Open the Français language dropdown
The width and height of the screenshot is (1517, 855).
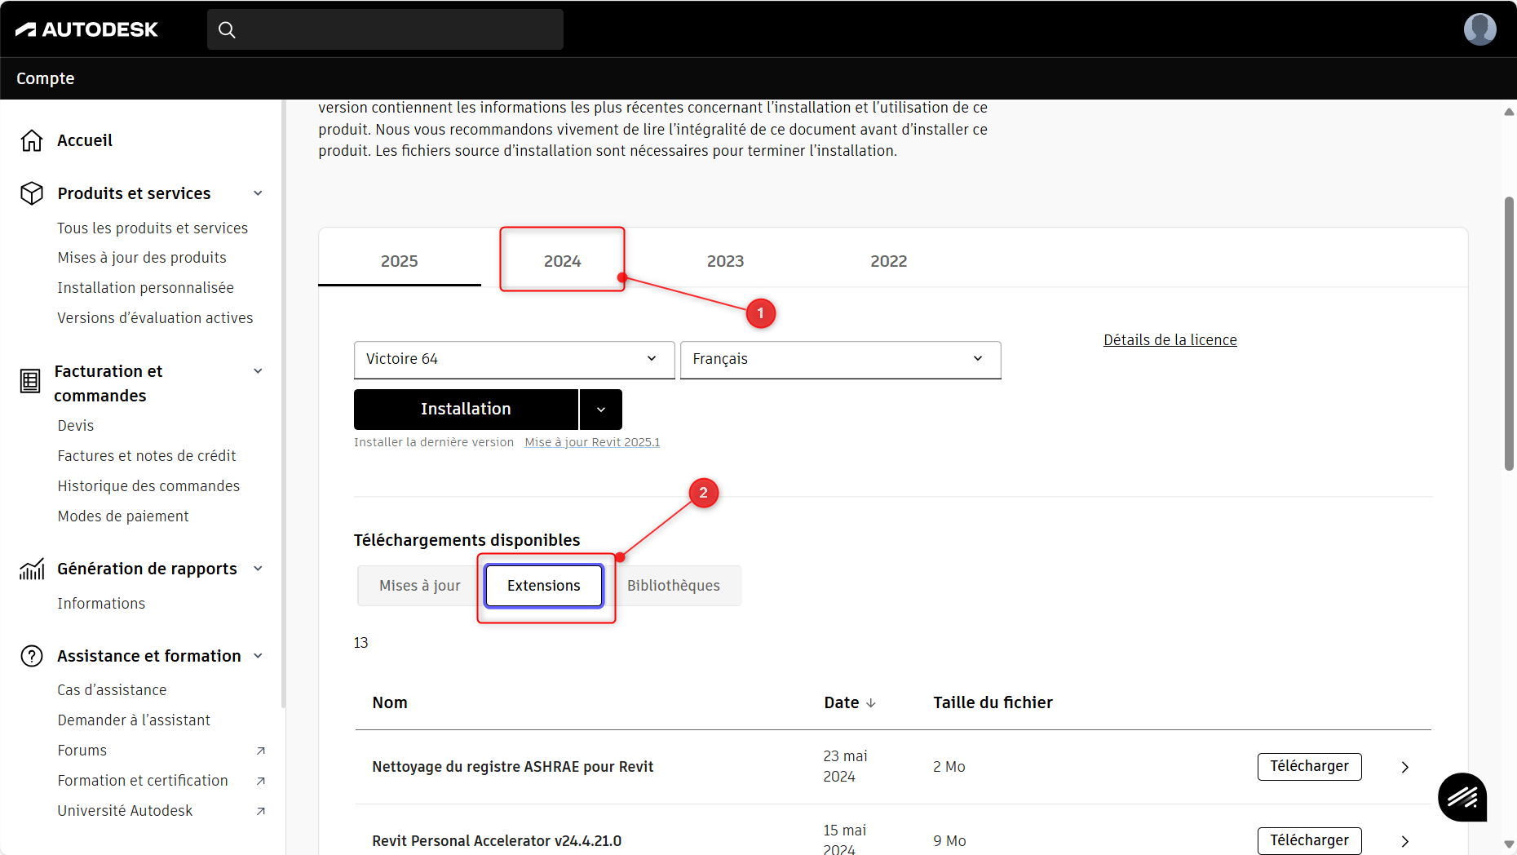click(840, 359)
